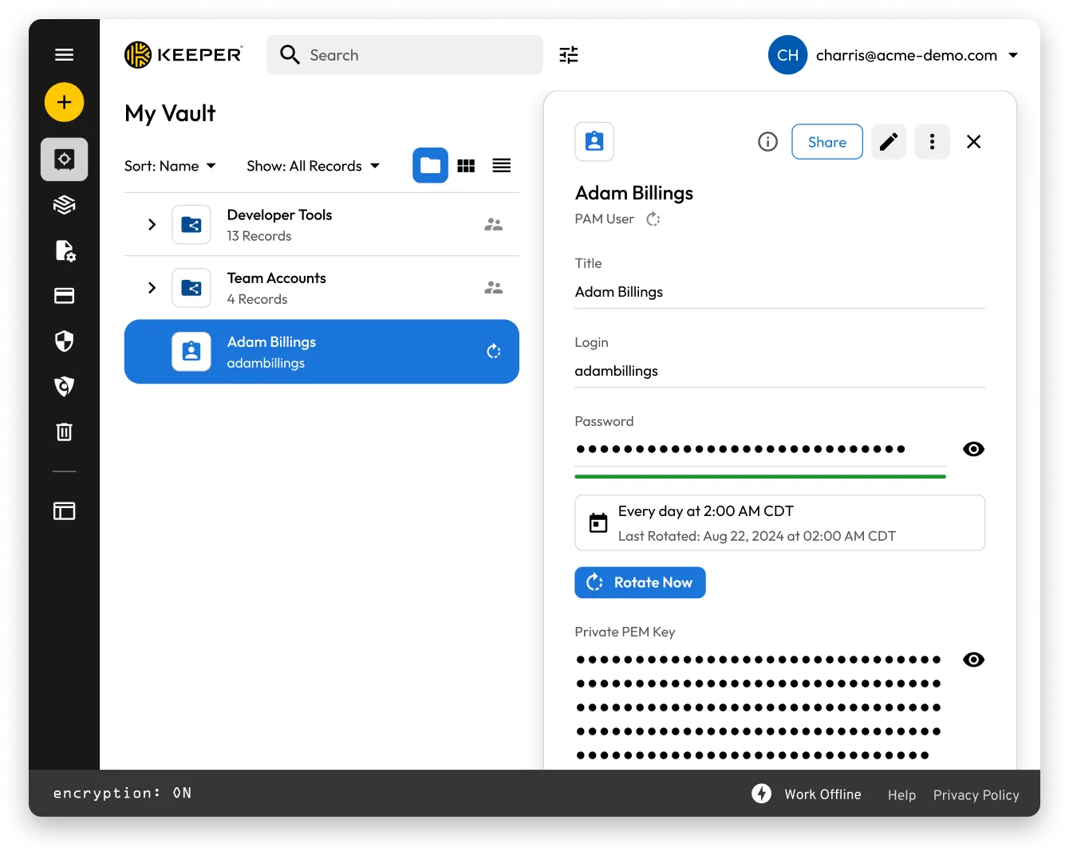Image resolution: width=1069 pixels, height=855 pixels.
Task: Click Login value adambillings
Action: click(617, 371)
